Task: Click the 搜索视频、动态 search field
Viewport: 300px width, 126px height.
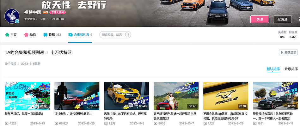Action: tap(115, 35)
